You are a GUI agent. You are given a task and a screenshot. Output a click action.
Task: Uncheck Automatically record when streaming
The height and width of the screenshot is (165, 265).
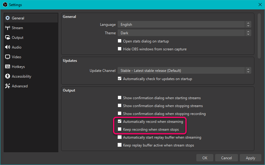click(119, 122)
